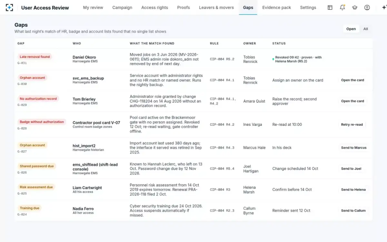Show All gaps
Screen dimensions: 387x242
tap(366, 29)
